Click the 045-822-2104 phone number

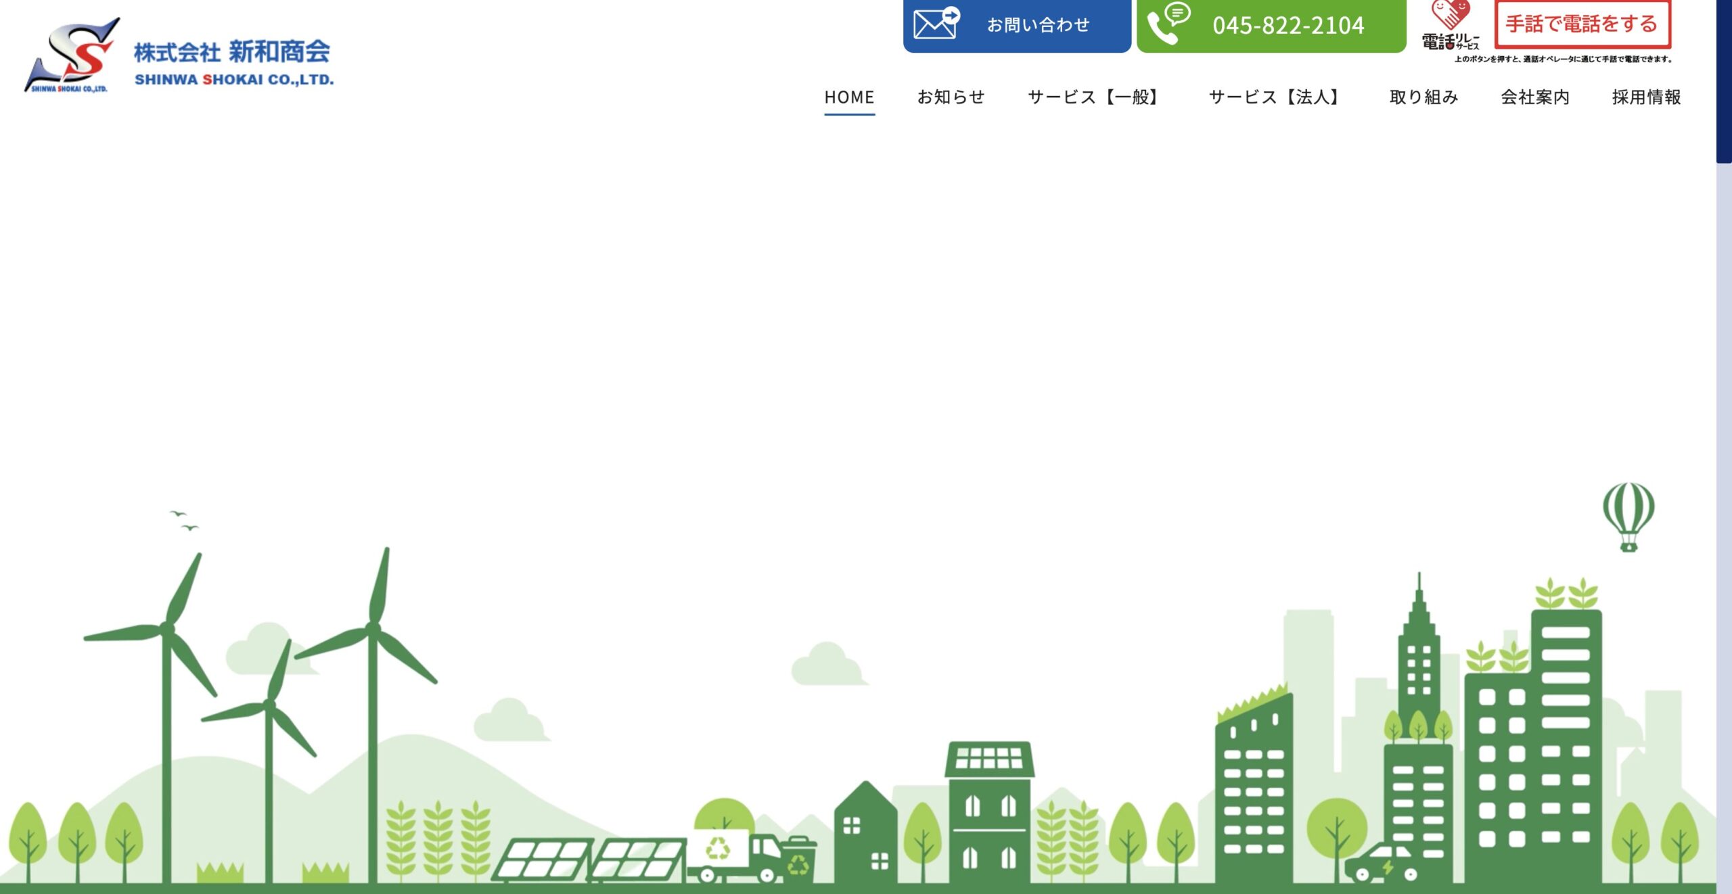pyautogui.click(x=1287, y=26)
